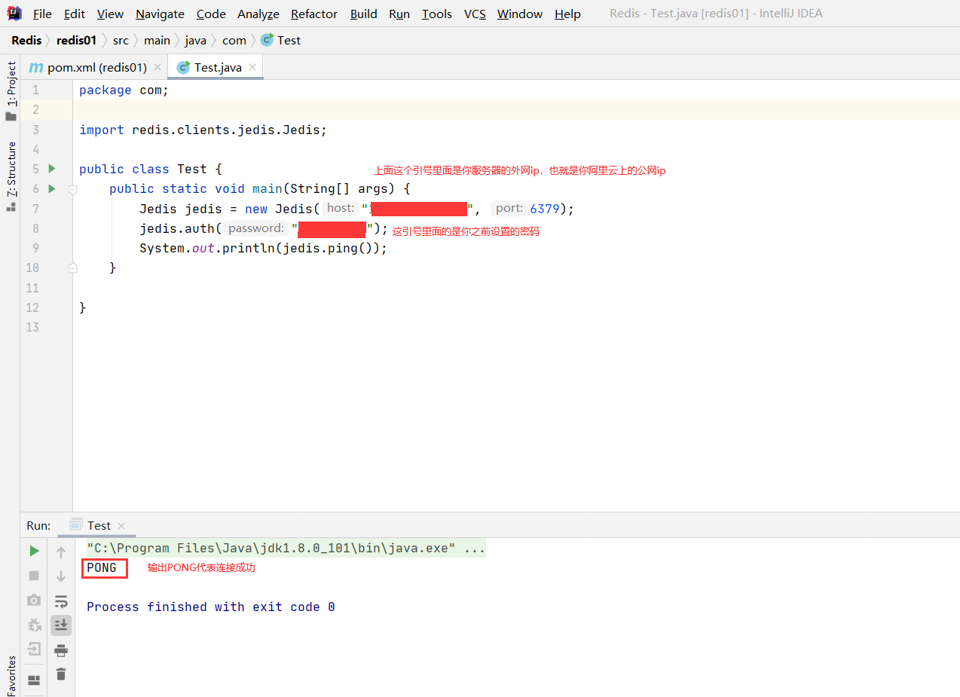Screen dimensions: 960x697
Task: Click the Project tool window folder icon
Action: (11, 117)
